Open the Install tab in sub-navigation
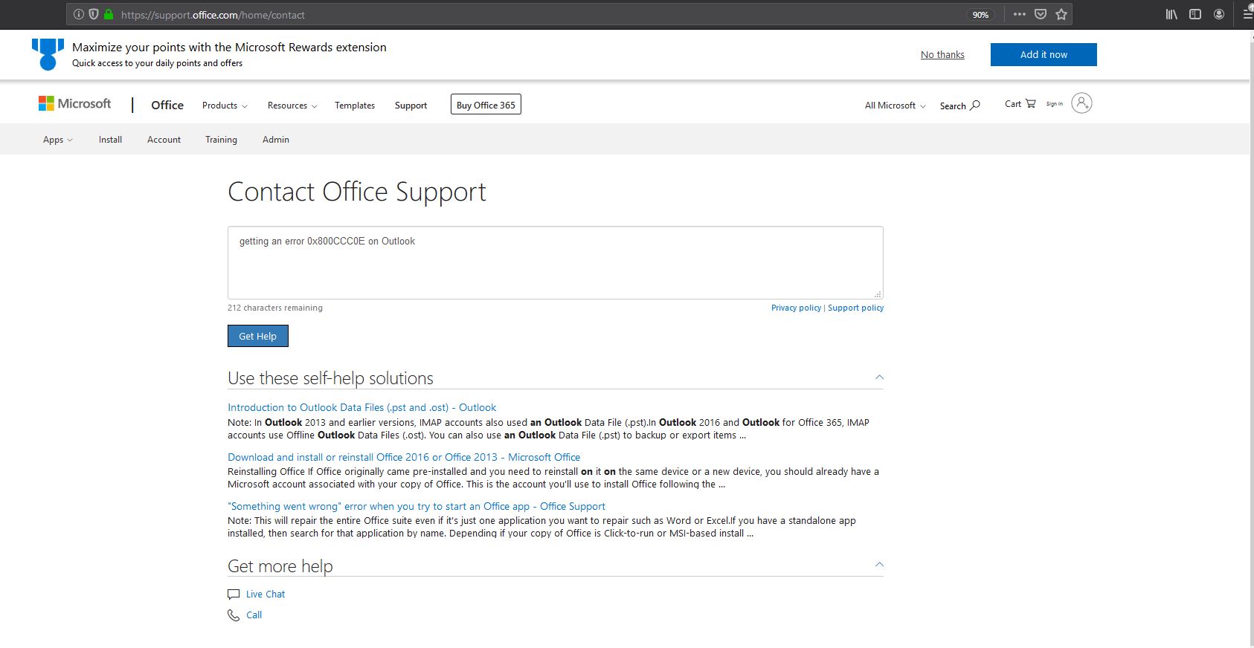 110,140
